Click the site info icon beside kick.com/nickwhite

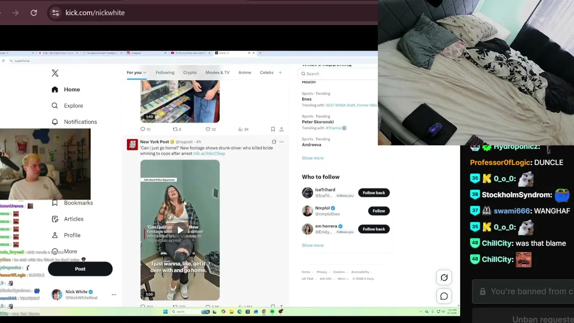[x=56, y=13]
